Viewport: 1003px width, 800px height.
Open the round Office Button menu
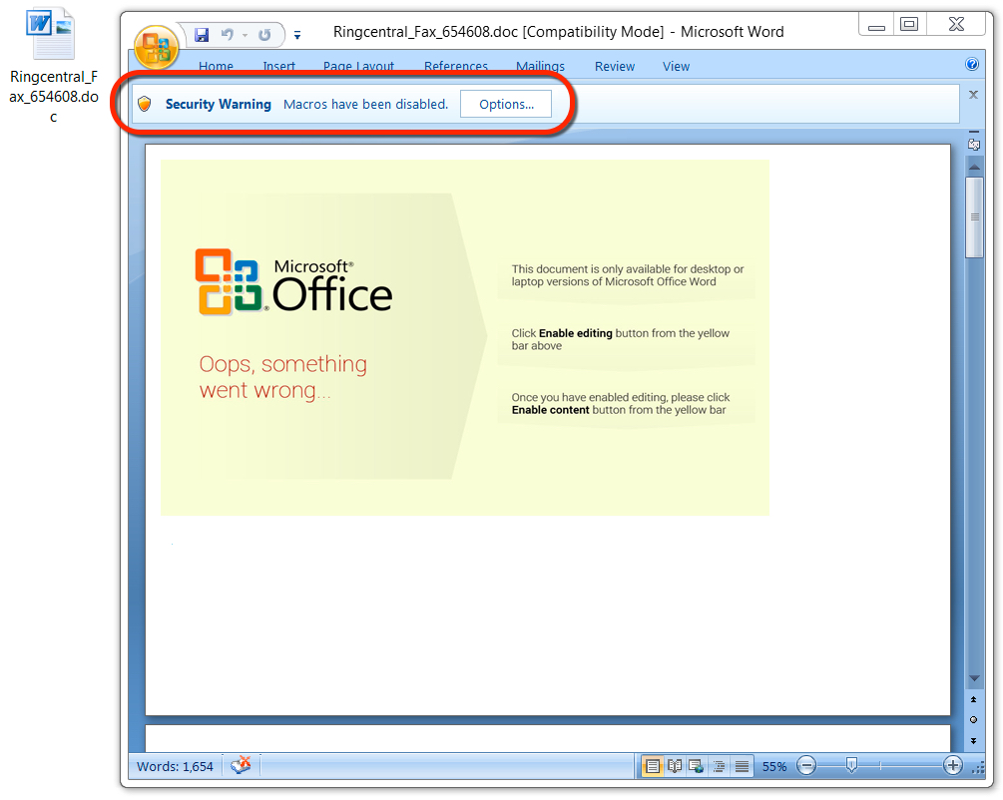click(x=156, y=47)
